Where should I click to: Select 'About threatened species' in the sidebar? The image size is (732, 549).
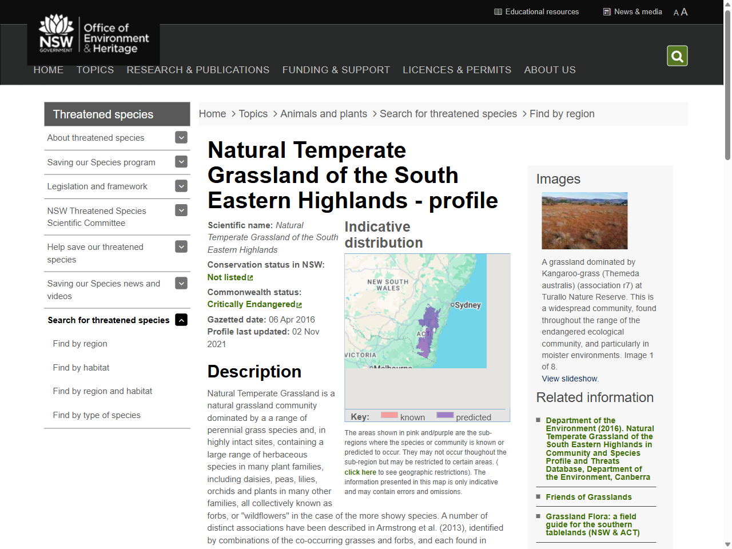95,138
